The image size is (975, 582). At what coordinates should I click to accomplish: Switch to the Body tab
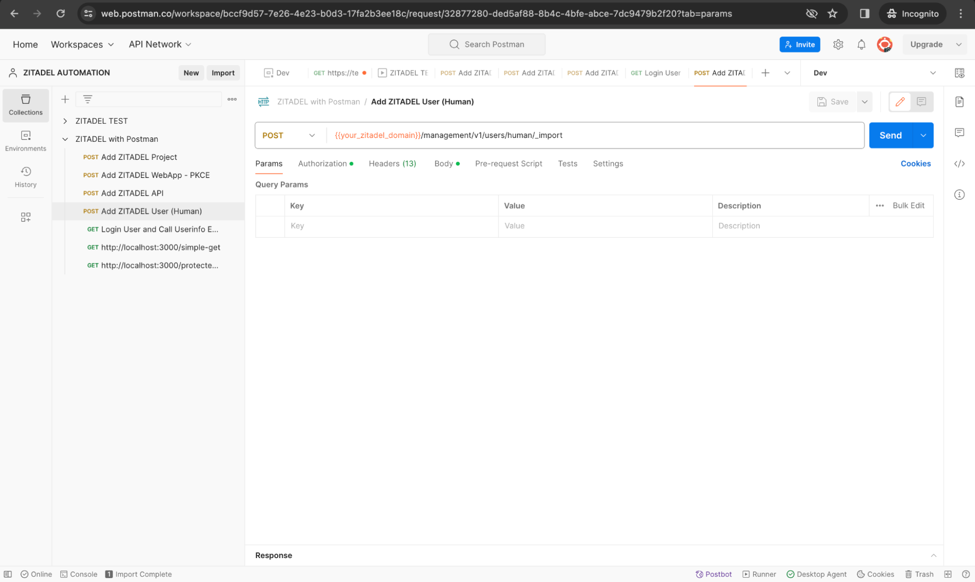444,164
